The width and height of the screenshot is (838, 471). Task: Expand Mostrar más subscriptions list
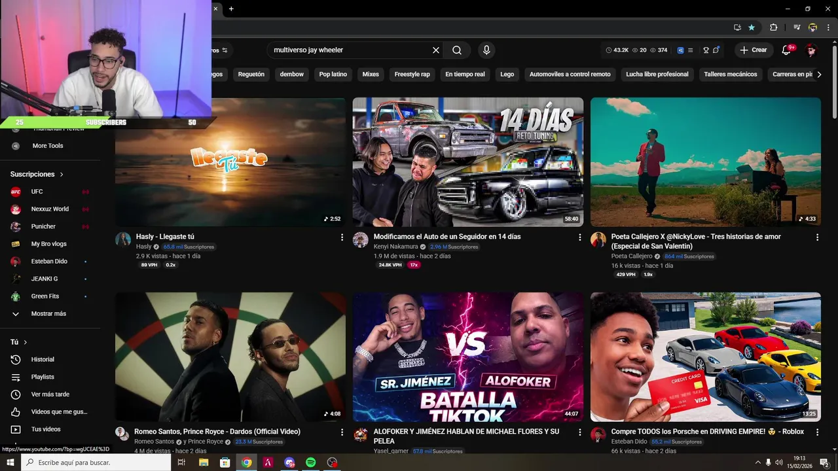[50, 313]
